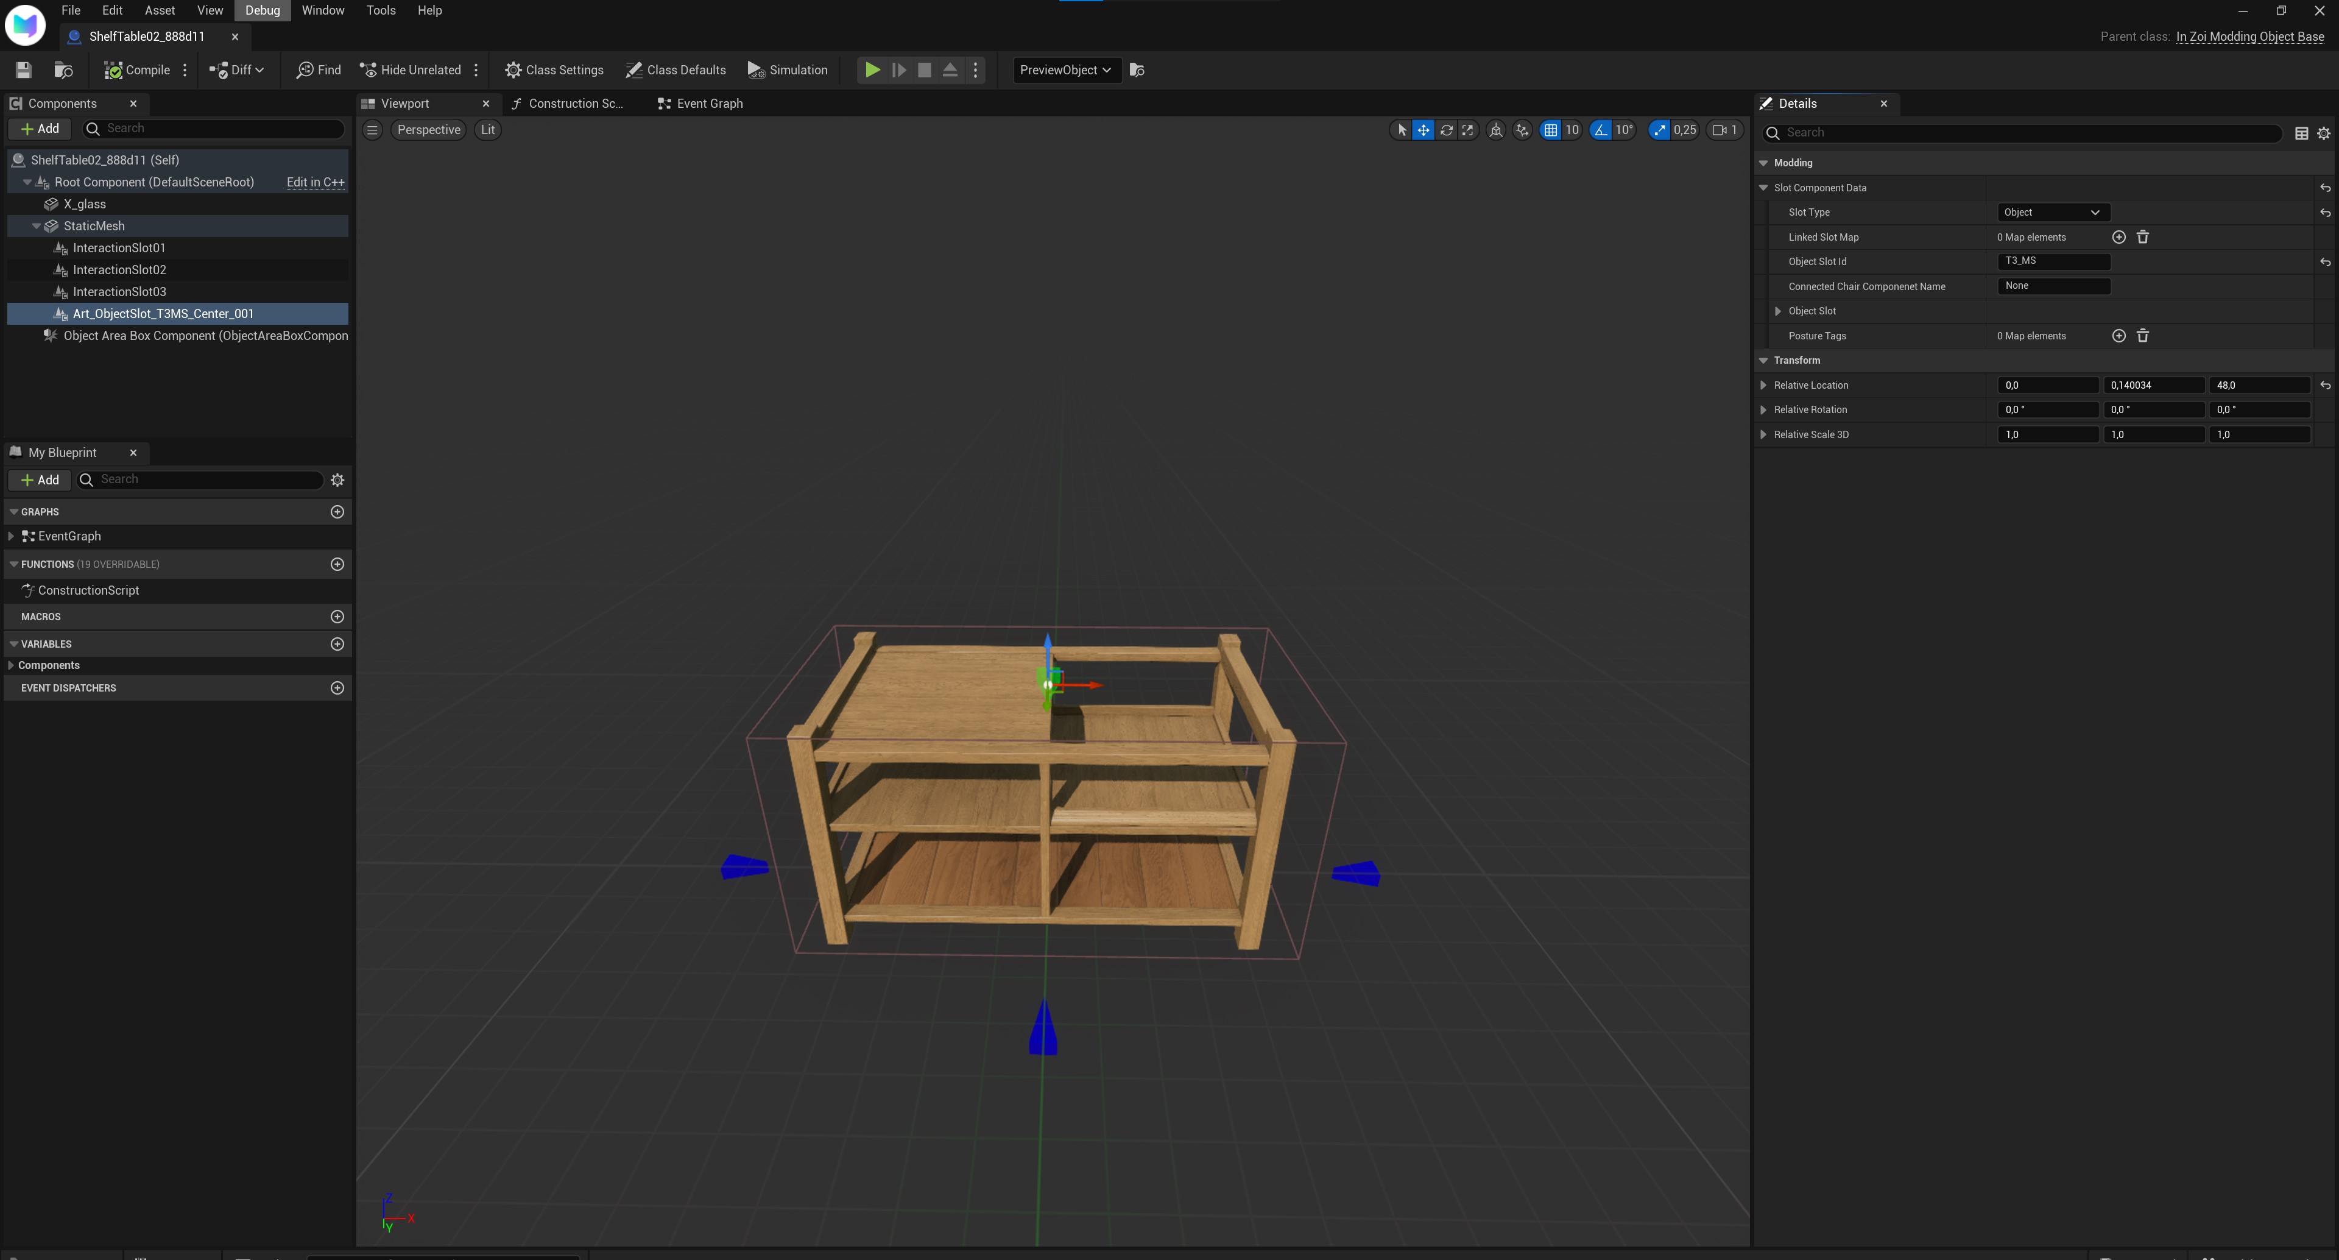Click the Edit in C++ link

315,183
